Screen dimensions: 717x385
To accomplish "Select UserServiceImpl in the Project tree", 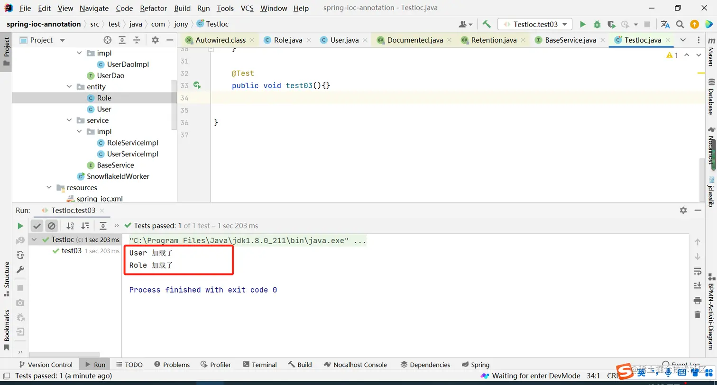I will pyautogui.click(x=132, y=154).
